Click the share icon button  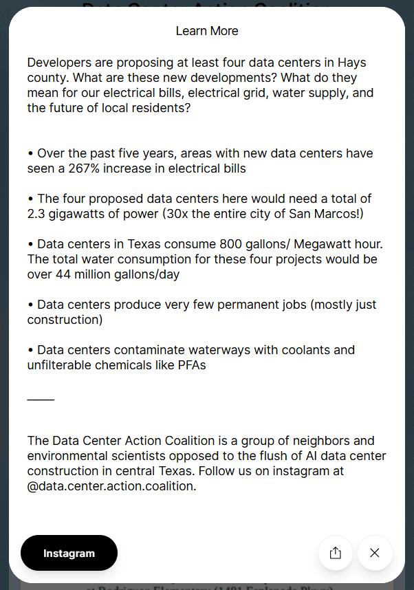coord(336,553)
